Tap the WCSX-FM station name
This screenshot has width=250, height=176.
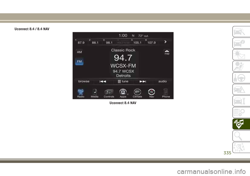click(x=123, y=66)
